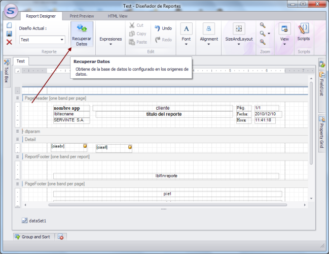Open the Property Grid side panel

322,133
